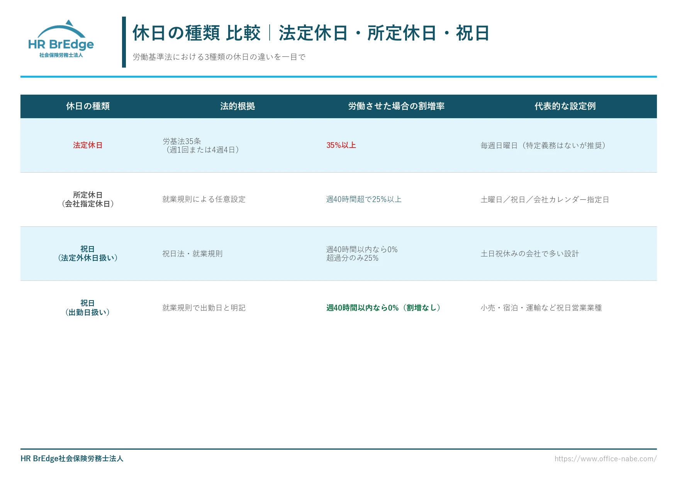Click cell 小売・宿泊・運輸など祝日営業業種
Screen dimensions: 677x479
pyautogui.click(x=541, y=307)
